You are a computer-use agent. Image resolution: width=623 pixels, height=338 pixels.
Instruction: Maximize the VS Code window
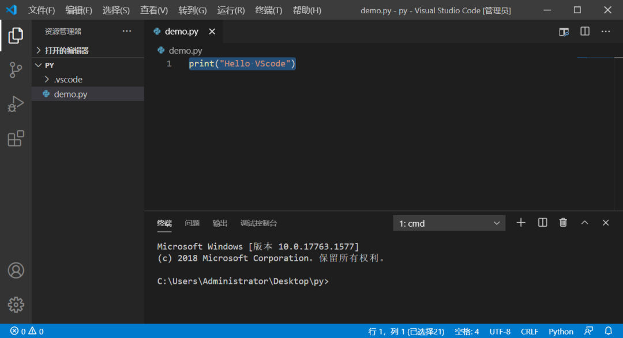[x=577, y=10]
